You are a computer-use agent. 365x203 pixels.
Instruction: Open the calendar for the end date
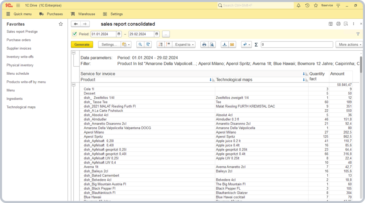(x=157, y=34)
